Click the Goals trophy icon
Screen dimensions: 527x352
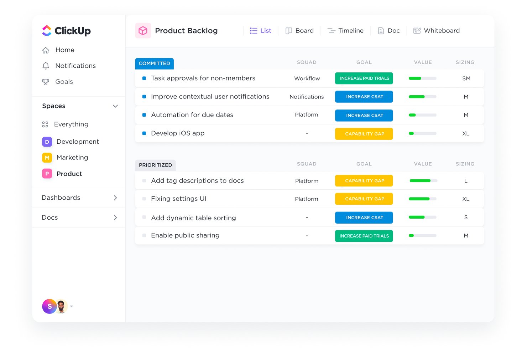(46, 82)
